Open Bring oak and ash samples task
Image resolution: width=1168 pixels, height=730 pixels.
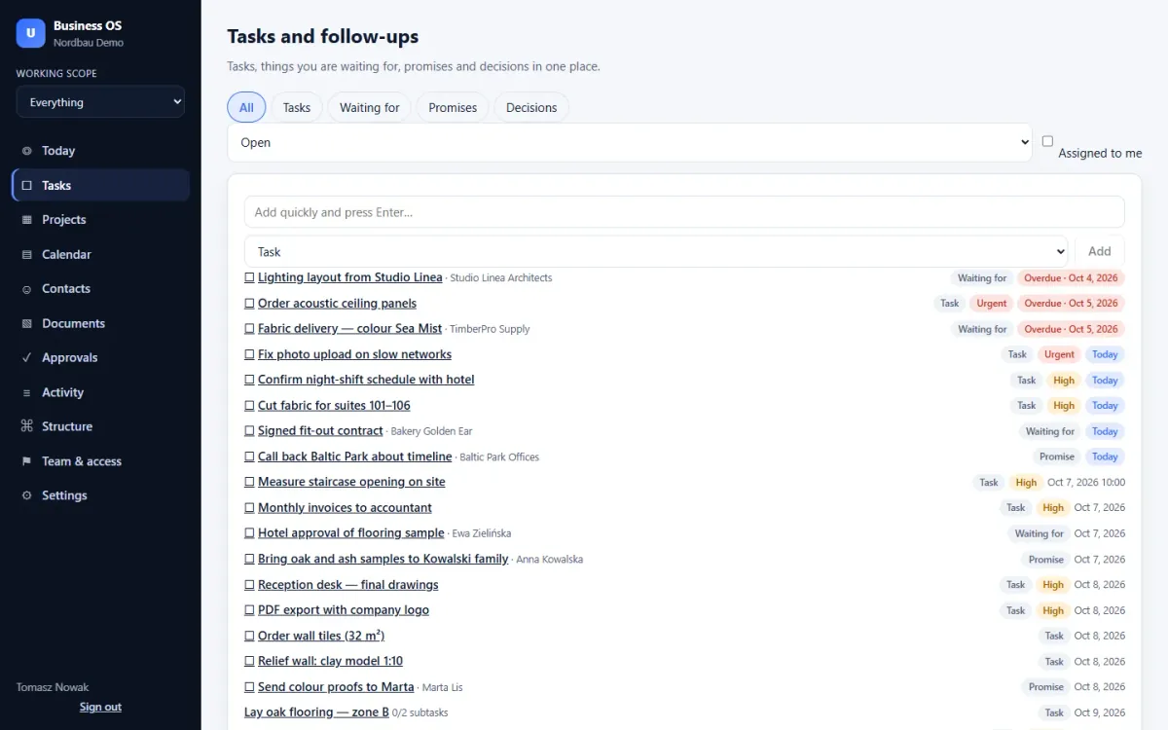tap(383, 559)
